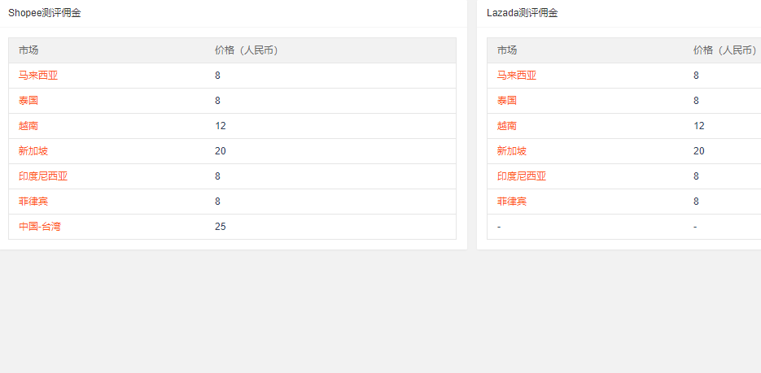
Task: Open 越南 link in Lazada table
Action: (x=507, y=126)
